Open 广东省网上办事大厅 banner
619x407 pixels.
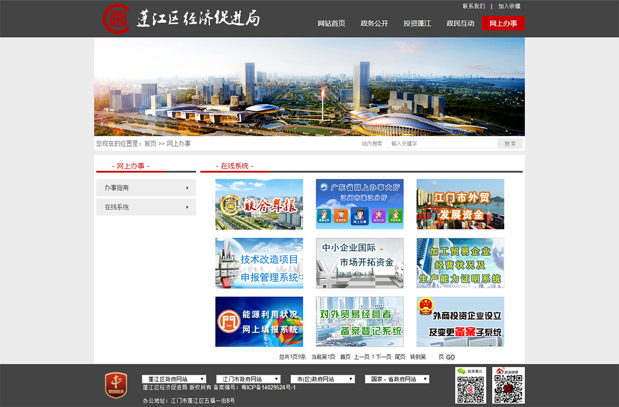pos(360,204)
